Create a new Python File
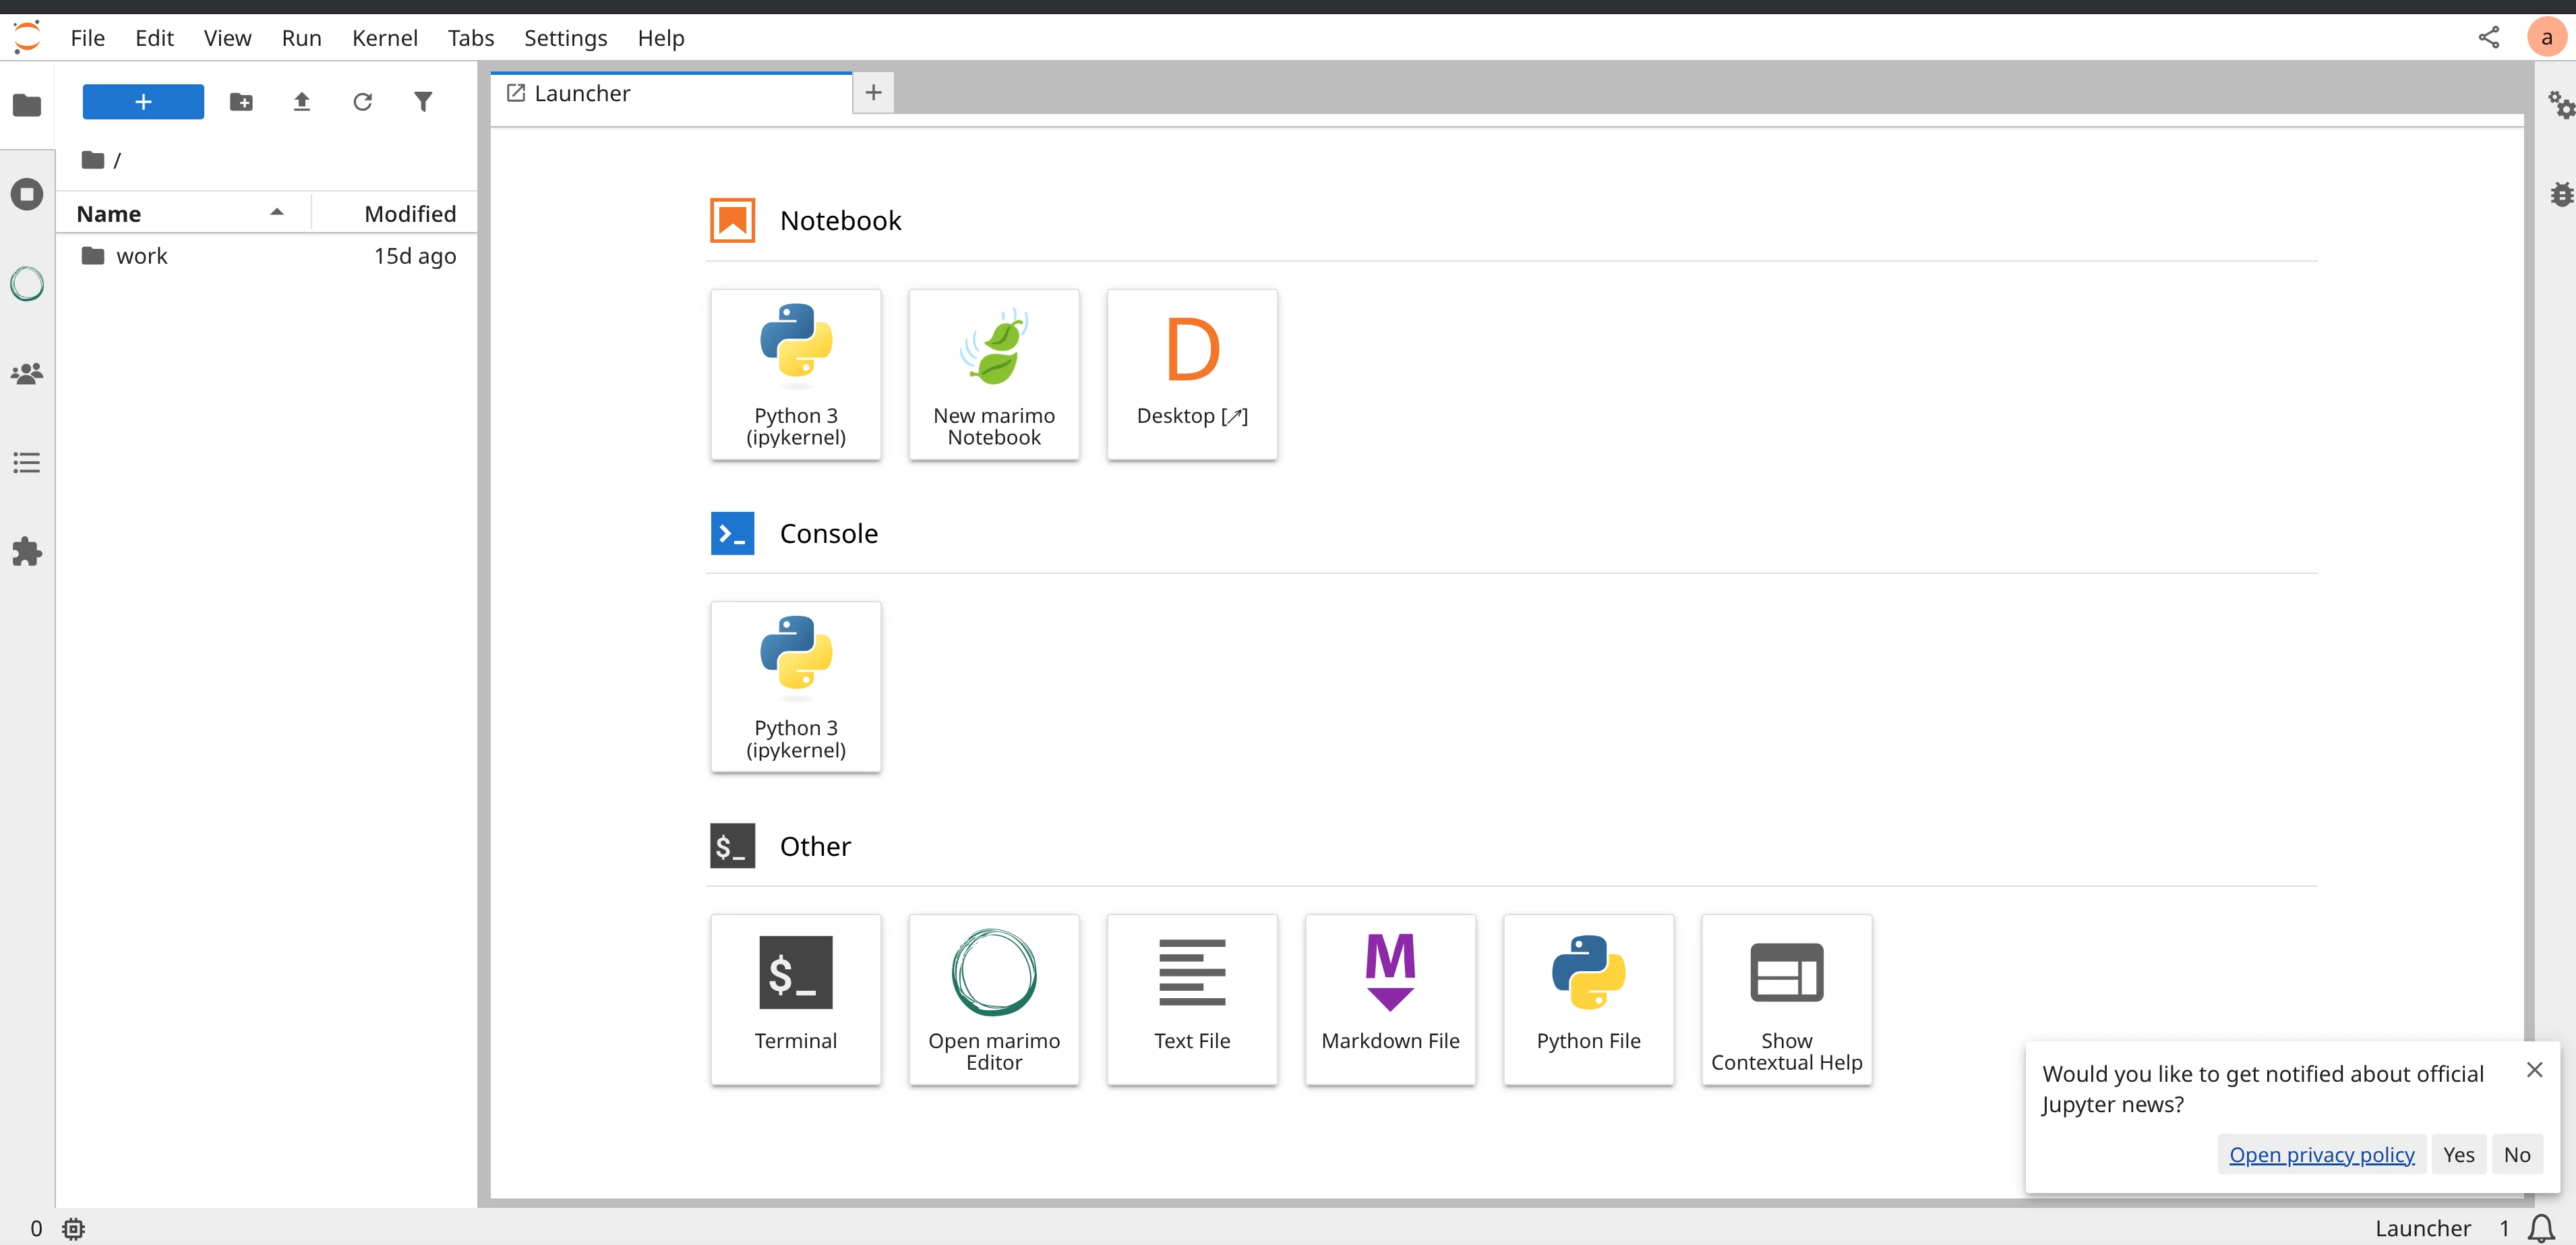This screenshot has width=2576, height=1245. pyautogui.click(x=1588, y=999)
